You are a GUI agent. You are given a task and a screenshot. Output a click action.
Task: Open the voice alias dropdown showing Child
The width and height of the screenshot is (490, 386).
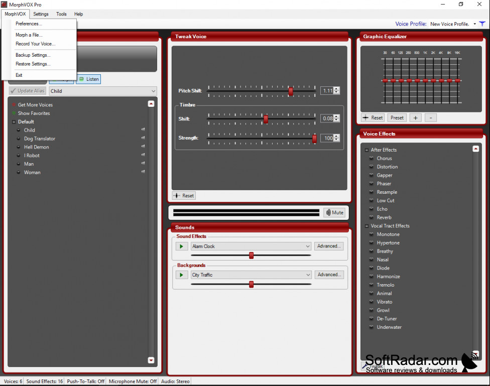103,91
